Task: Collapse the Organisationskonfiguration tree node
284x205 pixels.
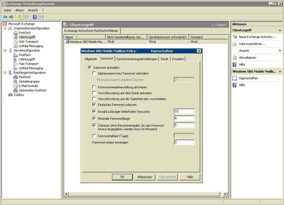Action: [x=5, y=29]
